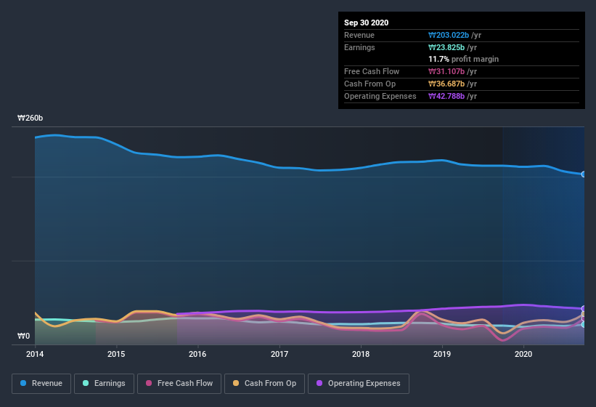Click the 11.7% profit margin text
Viewport: 596px width, 407px height.
(x=463, y=59)
